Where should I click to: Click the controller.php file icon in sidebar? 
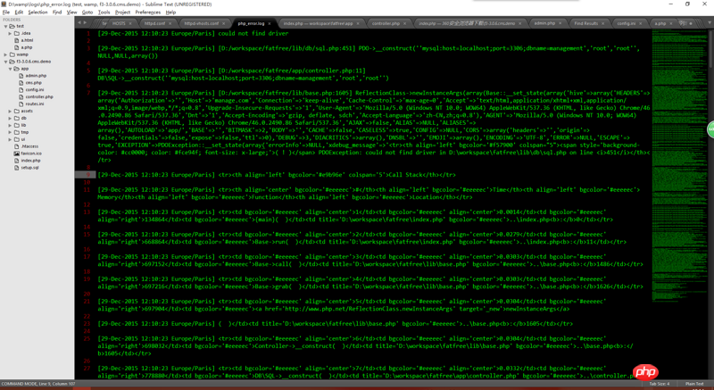(x=21, y=97)
